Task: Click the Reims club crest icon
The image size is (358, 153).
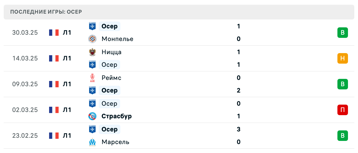Action: tap(92, 78)
